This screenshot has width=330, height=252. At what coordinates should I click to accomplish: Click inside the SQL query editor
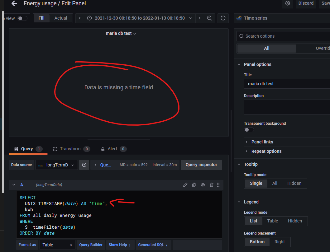119,215
